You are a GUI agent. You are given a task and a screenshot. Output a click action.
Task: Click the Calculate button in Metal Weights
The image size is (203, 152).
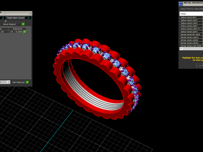(200, 65)
